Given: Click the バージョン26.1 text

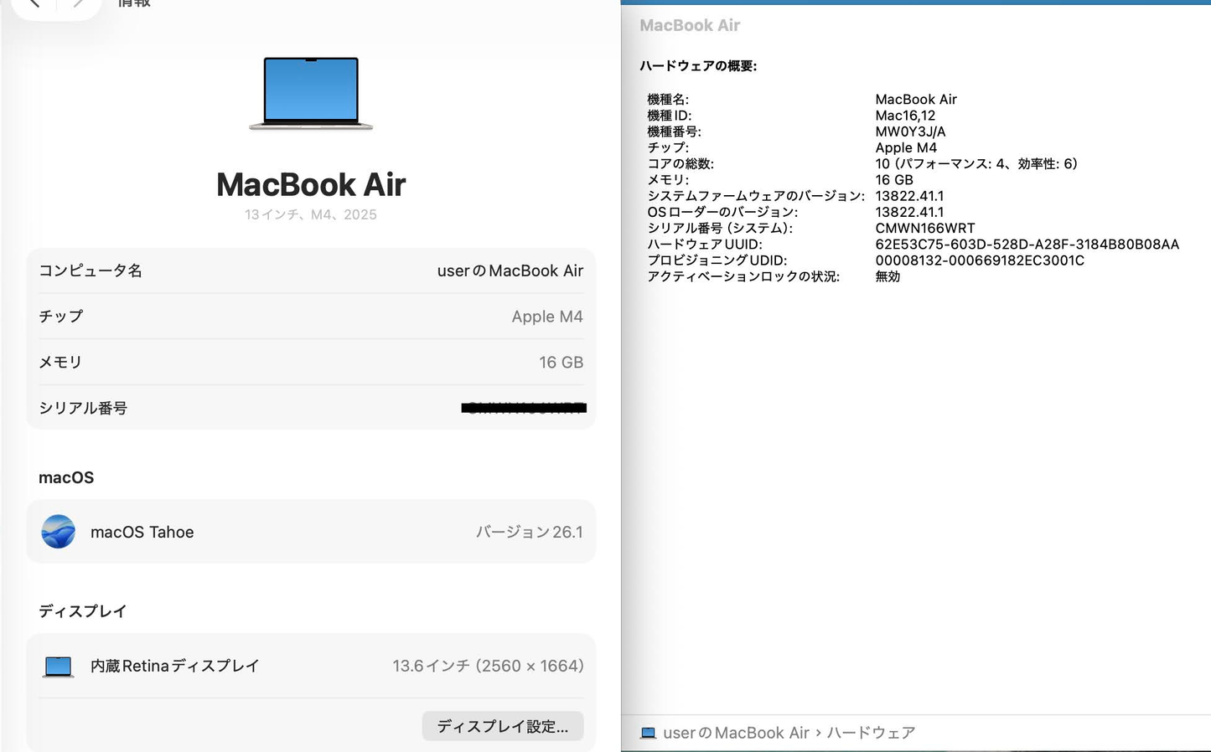Looking at the screenshot, I should [530, 532].
